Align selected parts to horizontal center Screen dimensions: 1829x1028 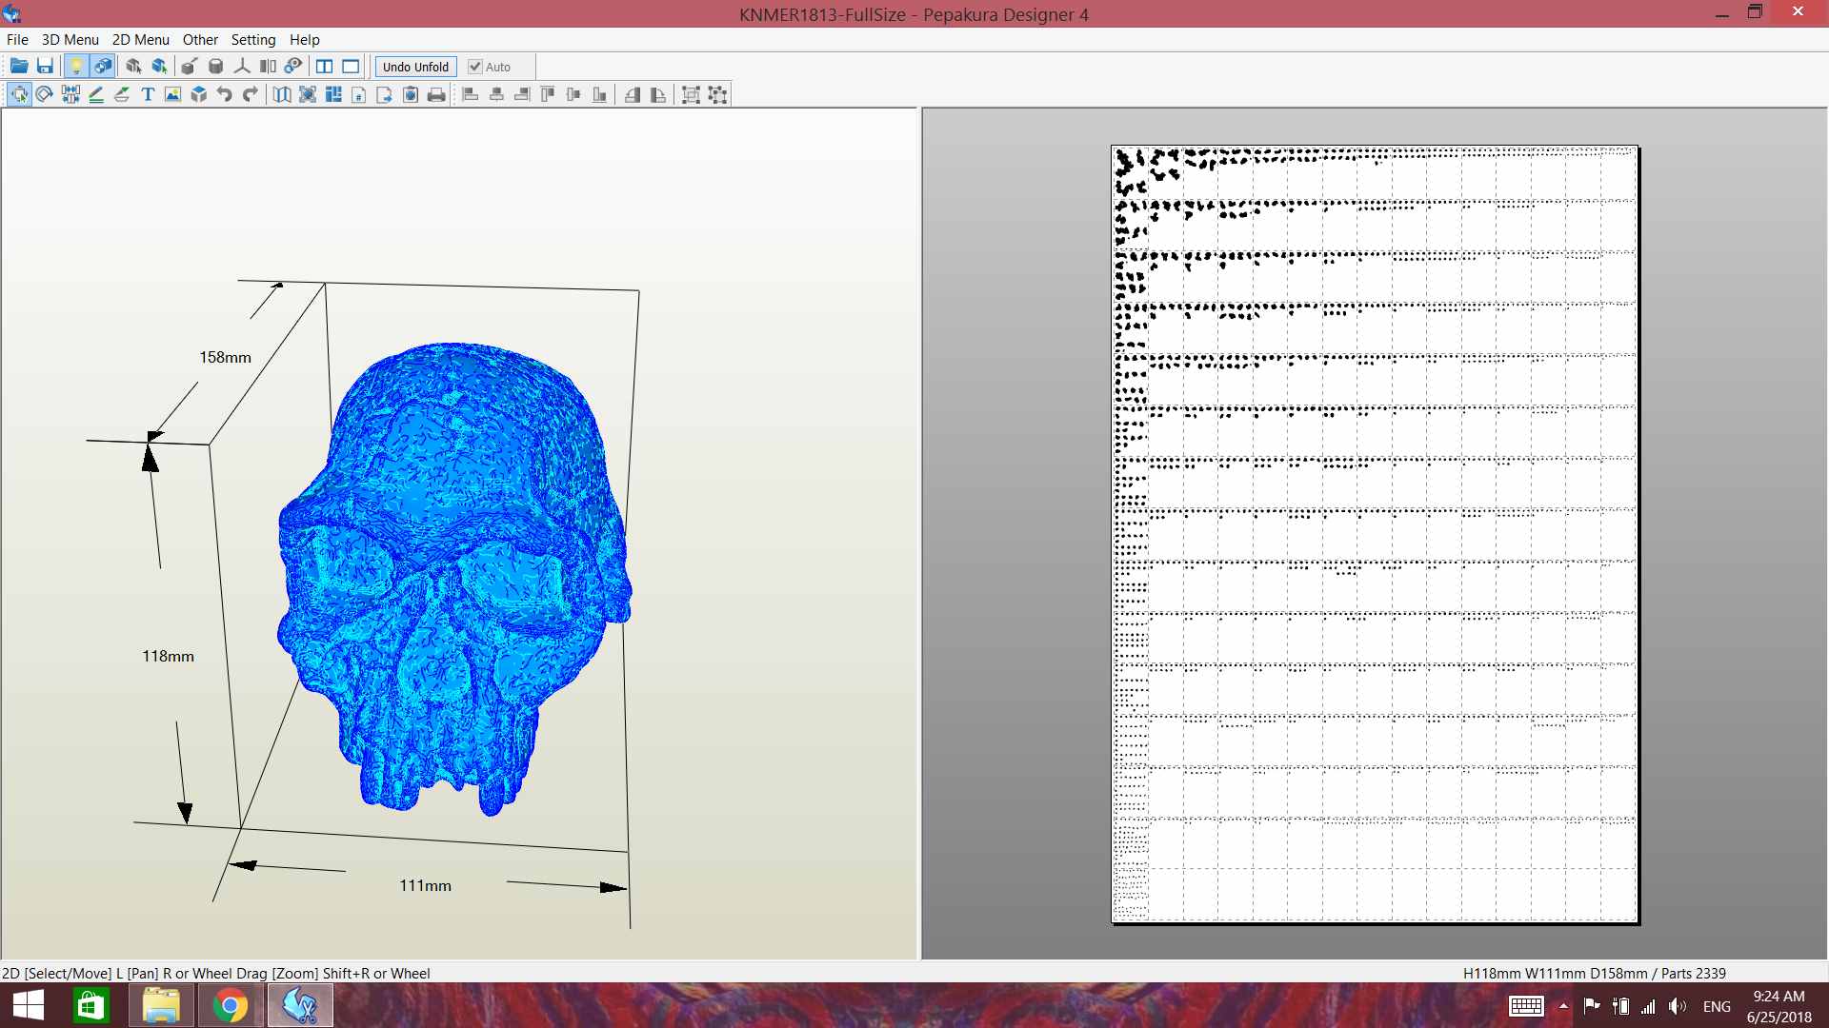[x=496, y=94]
